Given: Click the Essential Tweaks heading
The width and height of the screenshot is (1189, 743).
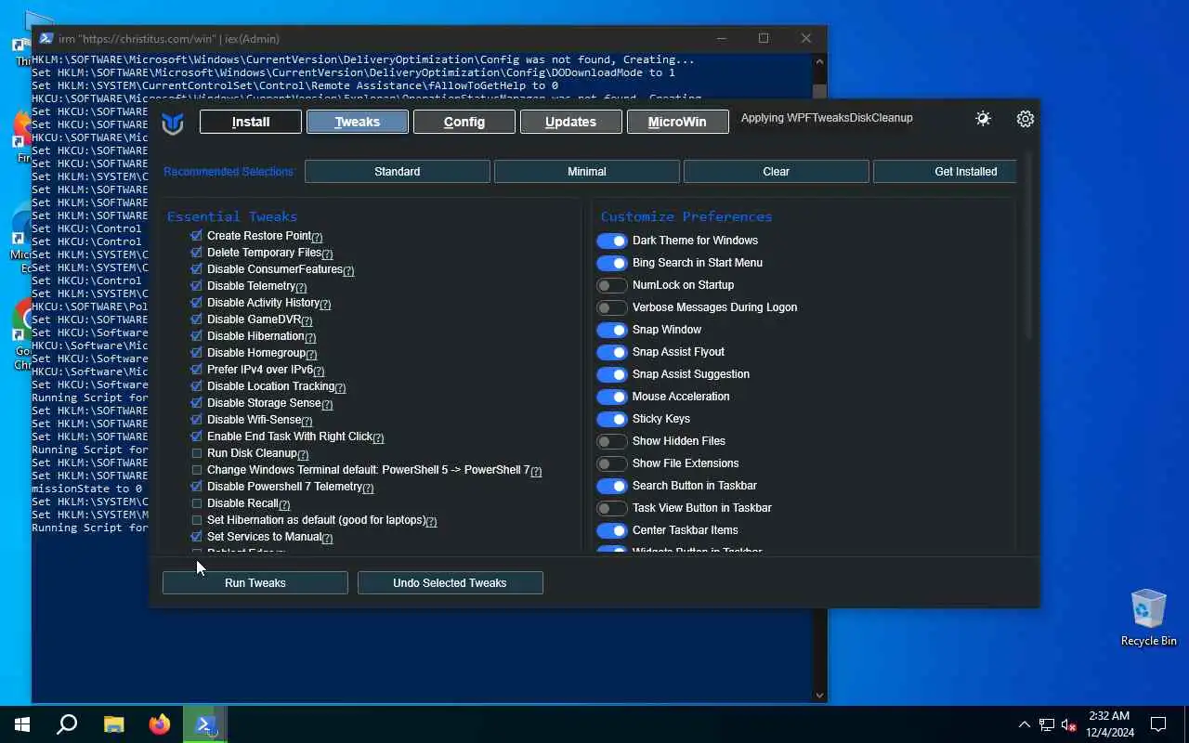Looking at the screenshot, I should pyautogui.click(x=232, y=216).
